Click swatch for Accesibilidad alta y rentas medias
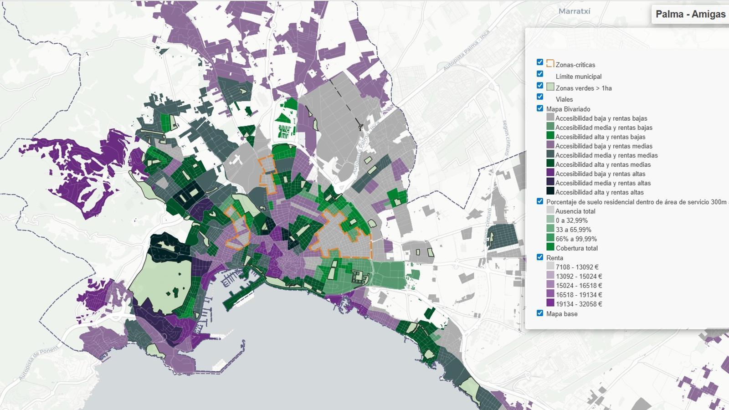729x410 pixels. click(x=550, y=164)
